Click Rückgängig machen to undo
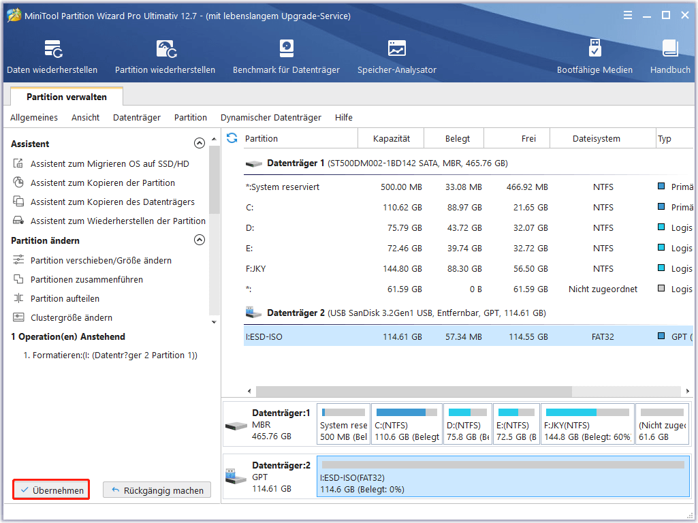Screen dimensions: 698x523 click(x=157, y=489)
